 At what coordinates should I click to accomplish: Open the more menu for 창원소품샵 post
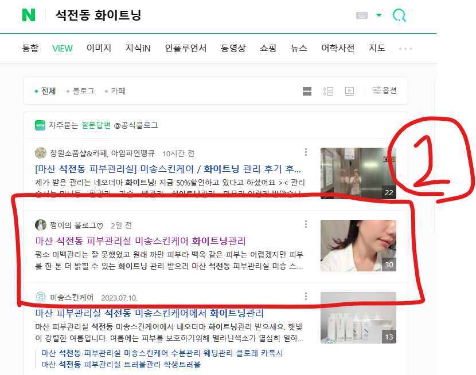click(x=306, y=152)
